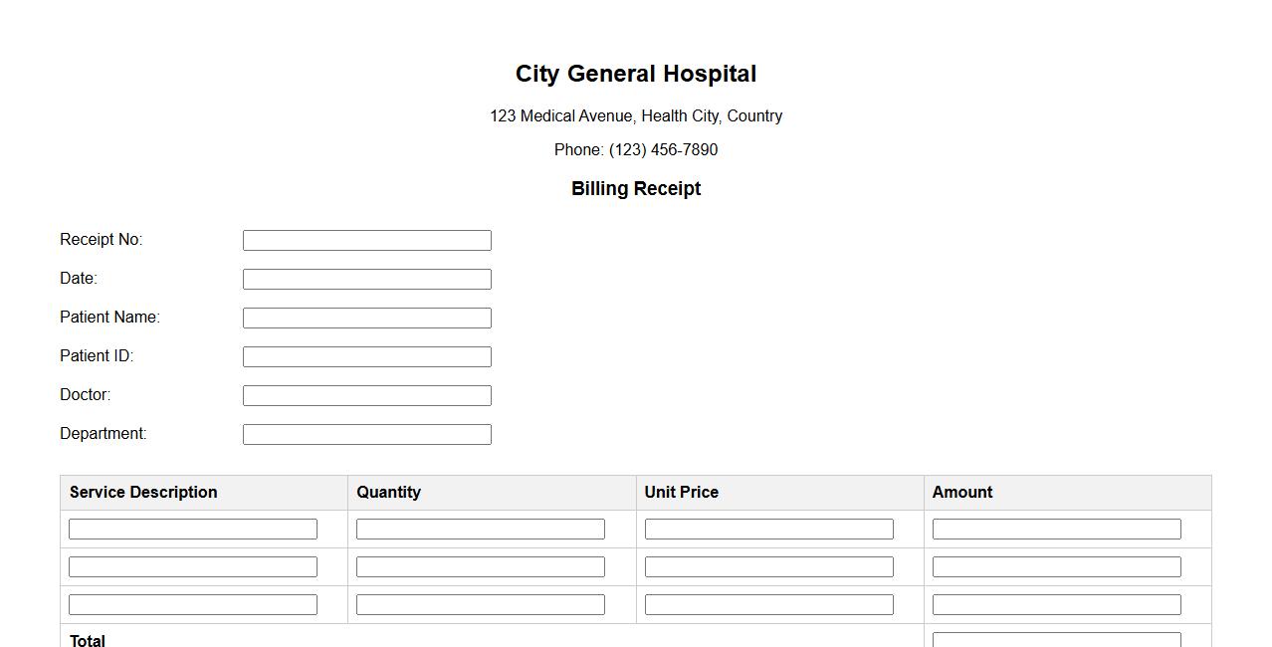Viewport: 1272px width, 647px height.
Task: Click into the Patient ID field
Action: point(366,356)
